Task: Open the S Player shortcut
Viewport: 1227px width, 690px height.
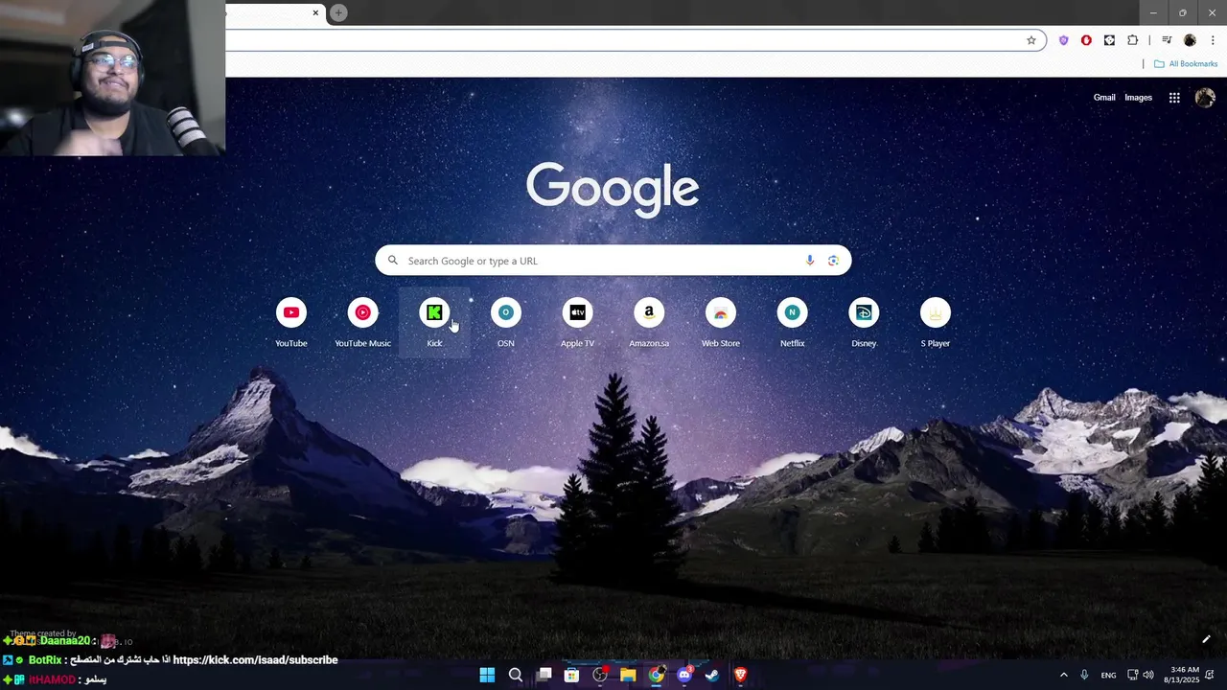Action: tap(936, 323)
